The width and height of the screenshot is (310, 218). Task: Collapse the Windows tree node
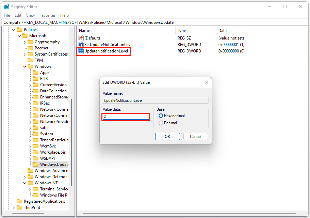25,66
